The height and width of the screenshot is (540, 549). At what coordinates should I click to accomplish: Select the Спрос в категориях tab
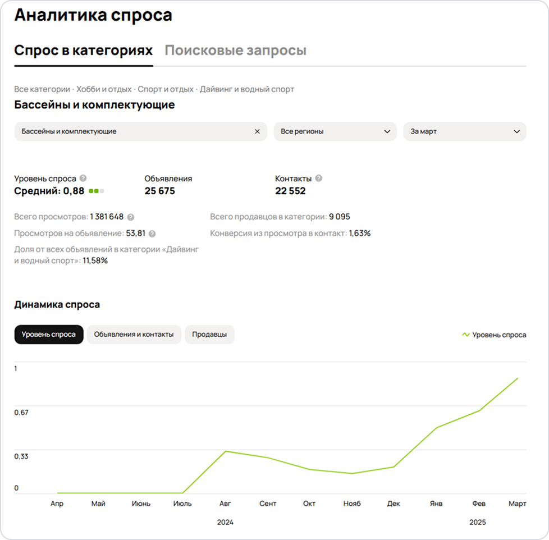[84, 51]
